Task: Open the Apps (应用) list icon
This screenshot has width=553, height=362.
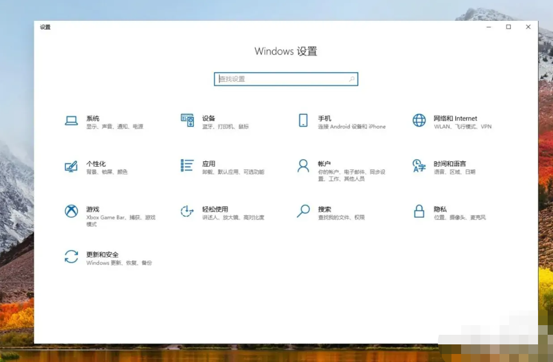Action: 187,166
